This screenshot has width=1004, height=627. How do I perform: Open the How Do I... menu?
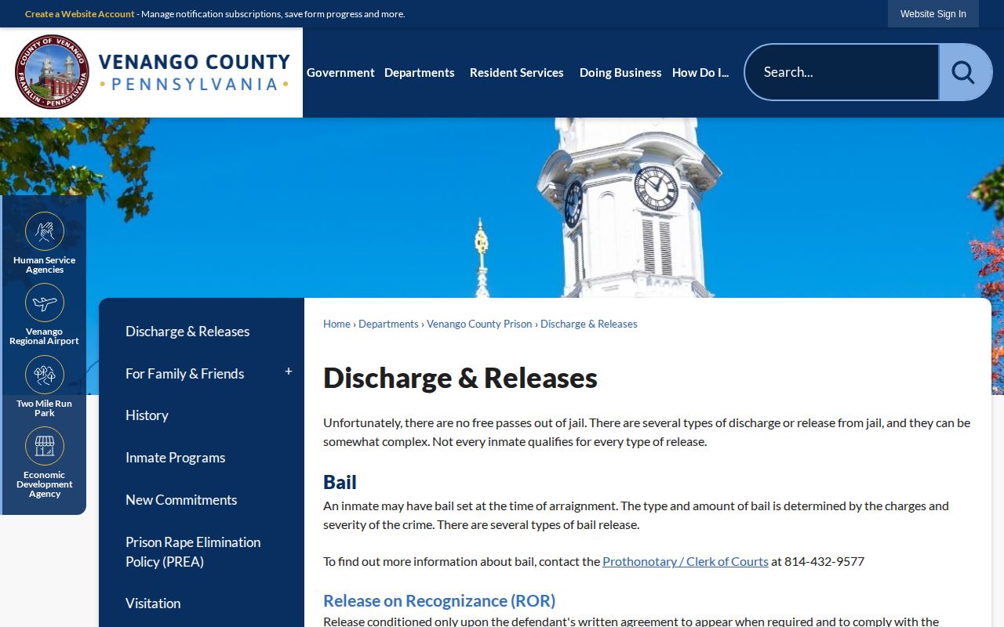point(700,72)
